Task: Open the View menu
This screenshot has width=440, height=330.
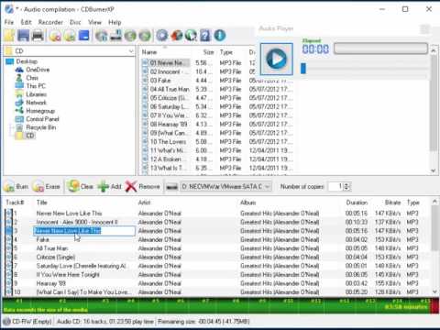Action: click(94, 22)
